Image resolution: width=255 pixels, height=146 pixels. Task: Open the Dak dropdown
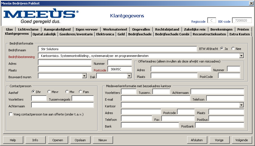click(x=129, y=76)
